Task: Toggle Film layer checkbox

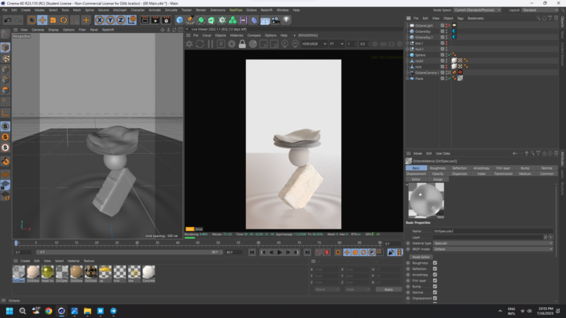Action: point(435,280)
